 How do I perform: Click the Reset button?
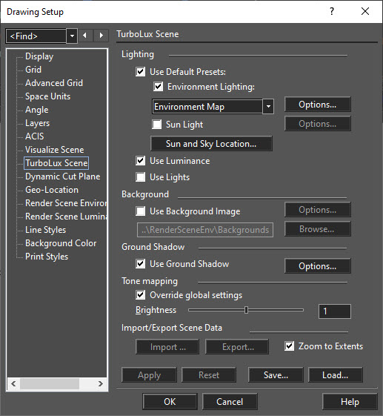pyautogui.click(x=209, y=375)
